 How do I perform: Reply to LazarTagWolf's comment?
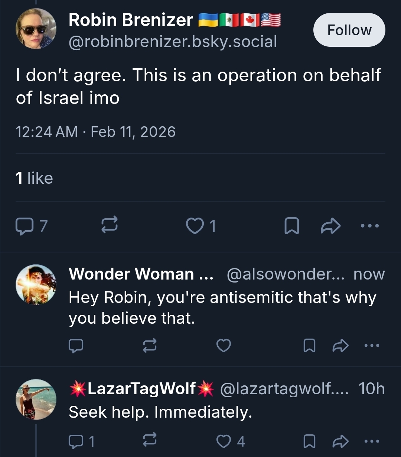[76, 441]
